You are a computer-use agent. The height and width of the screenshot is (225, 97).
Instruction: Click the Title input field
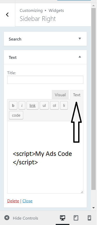45,80
